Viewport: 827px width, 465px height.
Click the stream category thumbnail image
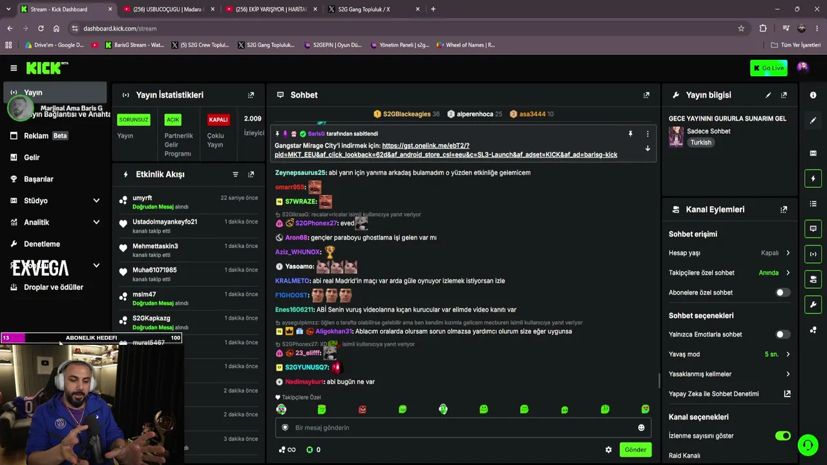click(676, 137)
